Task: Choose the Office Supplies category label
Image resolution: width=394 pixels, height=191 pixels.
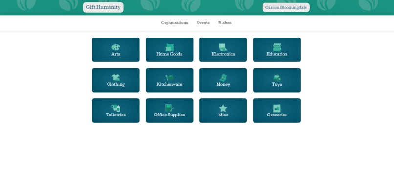Action: 169,115
